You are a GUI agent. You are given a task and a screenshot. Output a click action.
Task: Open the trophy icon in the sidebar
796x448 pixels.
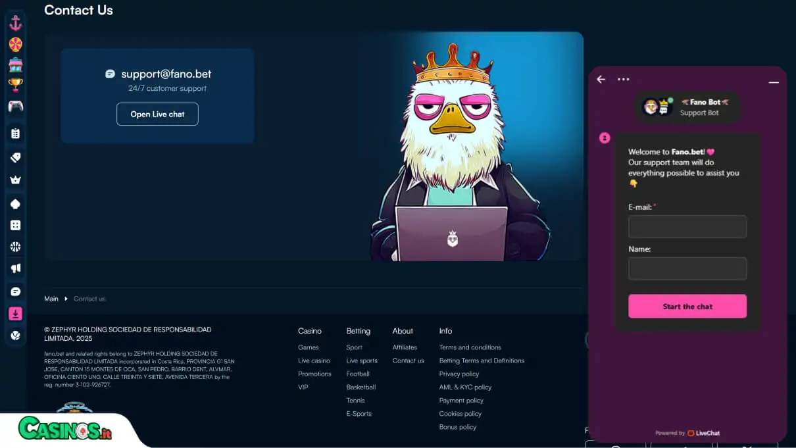tap(15, 85)
